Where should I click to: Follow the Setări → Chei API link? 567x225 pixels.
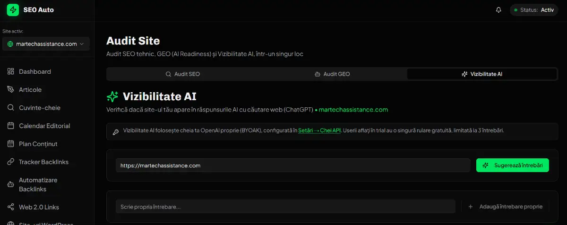coord(319,130)
